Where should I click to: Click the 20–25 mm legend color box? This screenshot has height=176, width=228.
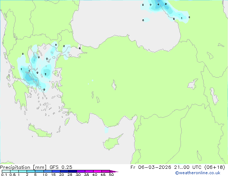[64, 171]
